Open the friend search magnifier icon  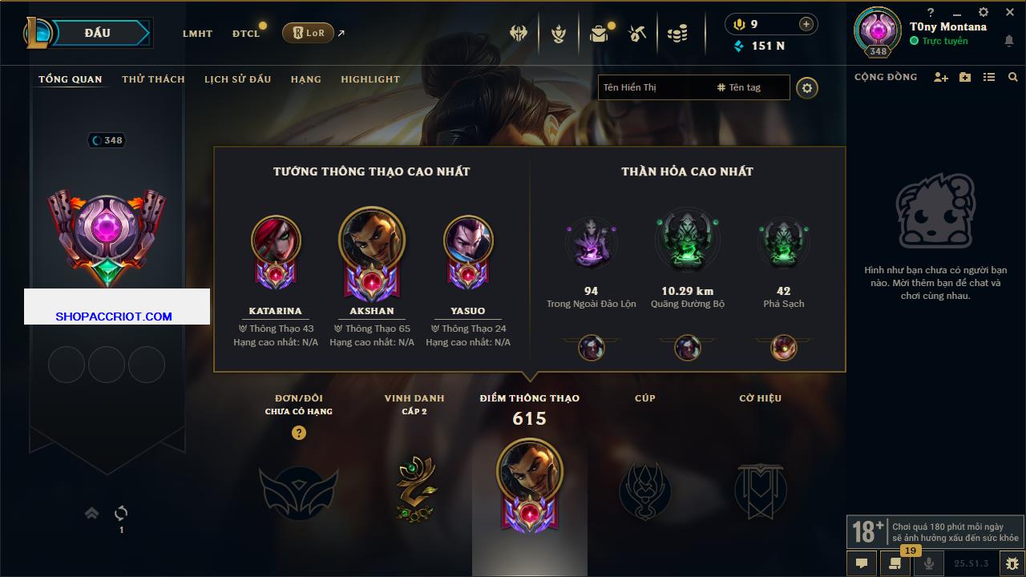(1013, 77)
